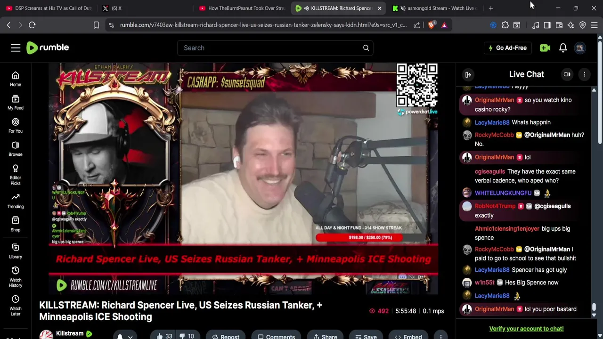
Task: Close the KILLSTREAM tab
Action: pyautogui.click(x=379, y=8)
